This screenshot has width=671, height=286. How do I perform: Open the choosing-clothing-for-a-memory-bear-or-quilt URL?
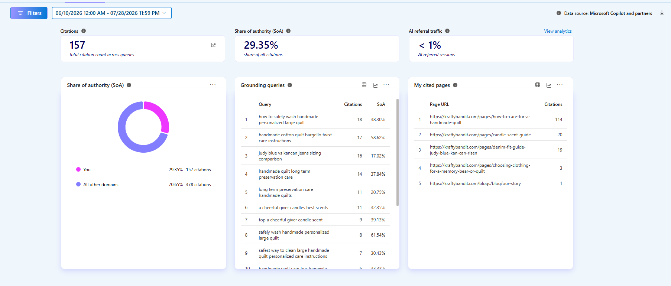(x=480, y=168)
